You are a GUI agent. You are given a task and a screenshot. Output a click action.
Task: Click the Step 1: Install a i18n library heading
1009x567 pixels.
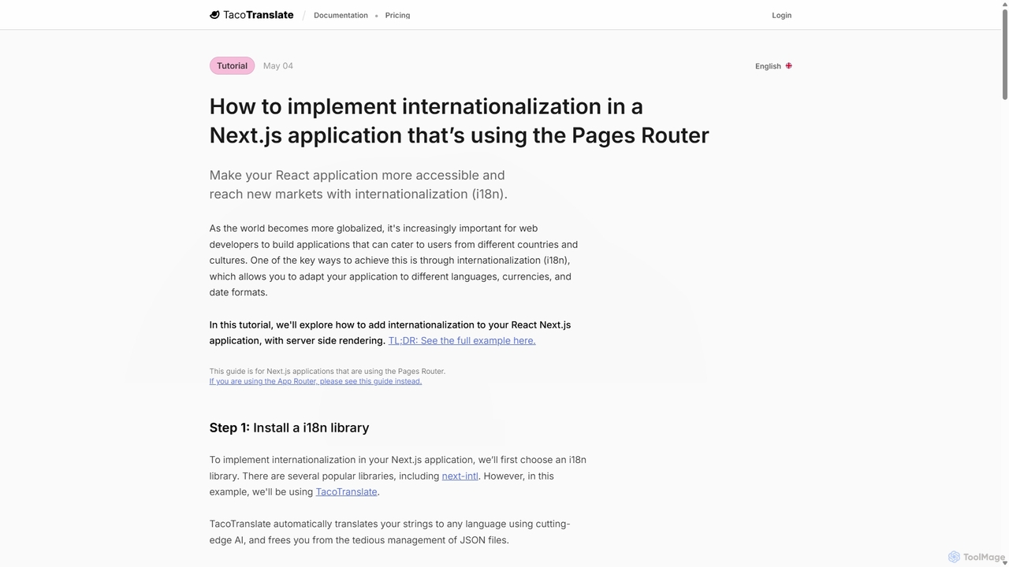click(x=289, y=428)
